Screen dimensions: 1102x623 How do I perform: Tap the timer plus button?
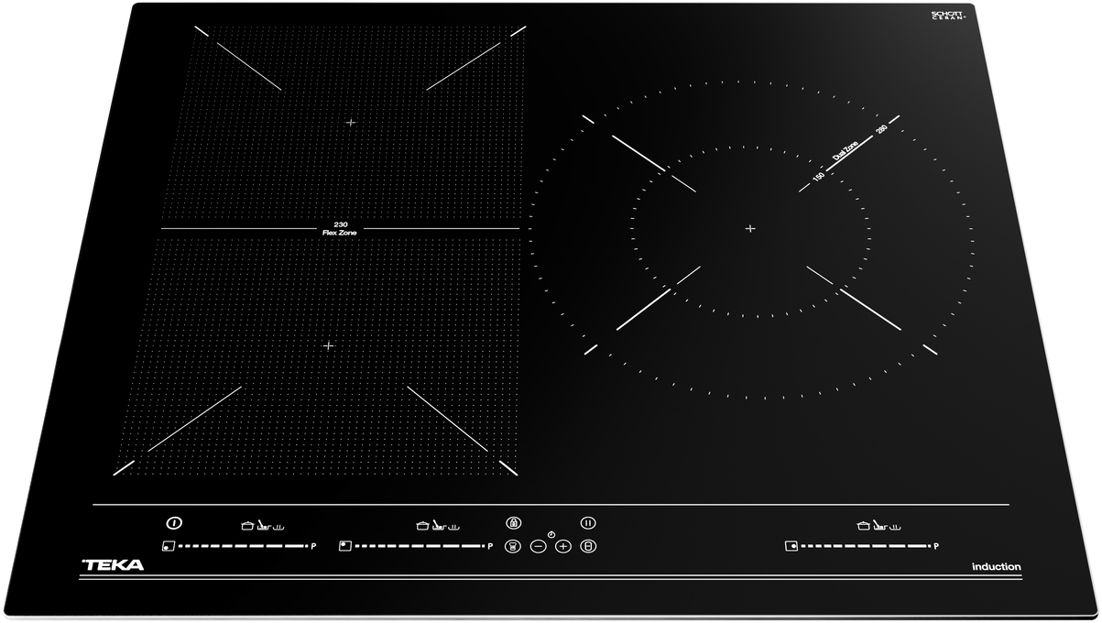coord(563,546)
